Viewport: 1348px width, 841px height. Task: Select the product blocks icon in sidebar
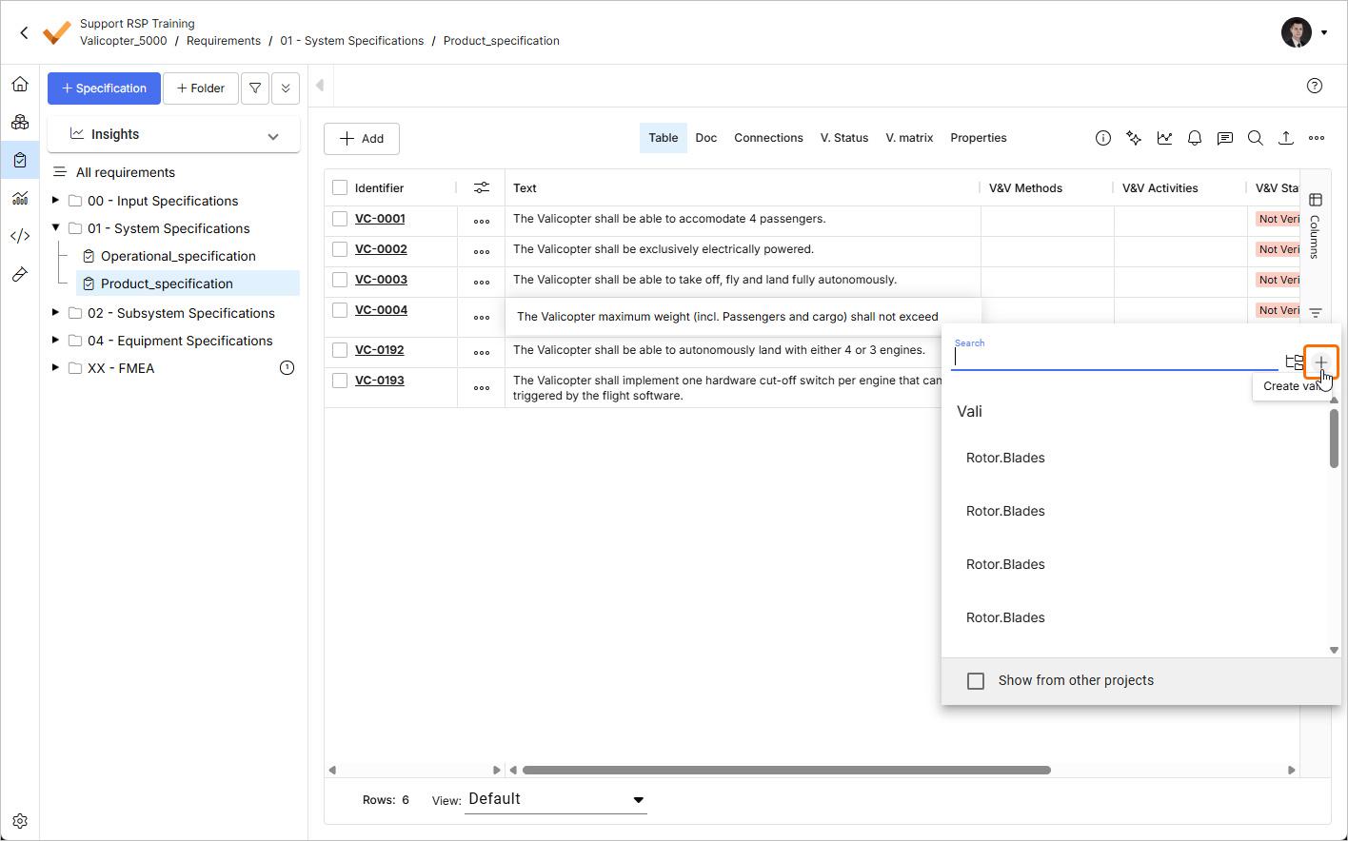(20, 122)
